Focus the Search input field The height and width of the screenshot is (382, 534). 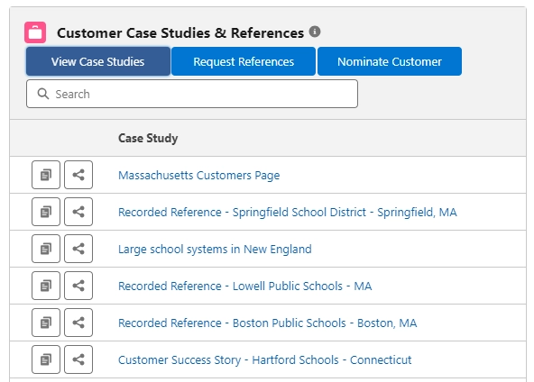click(x=192, y=94)
